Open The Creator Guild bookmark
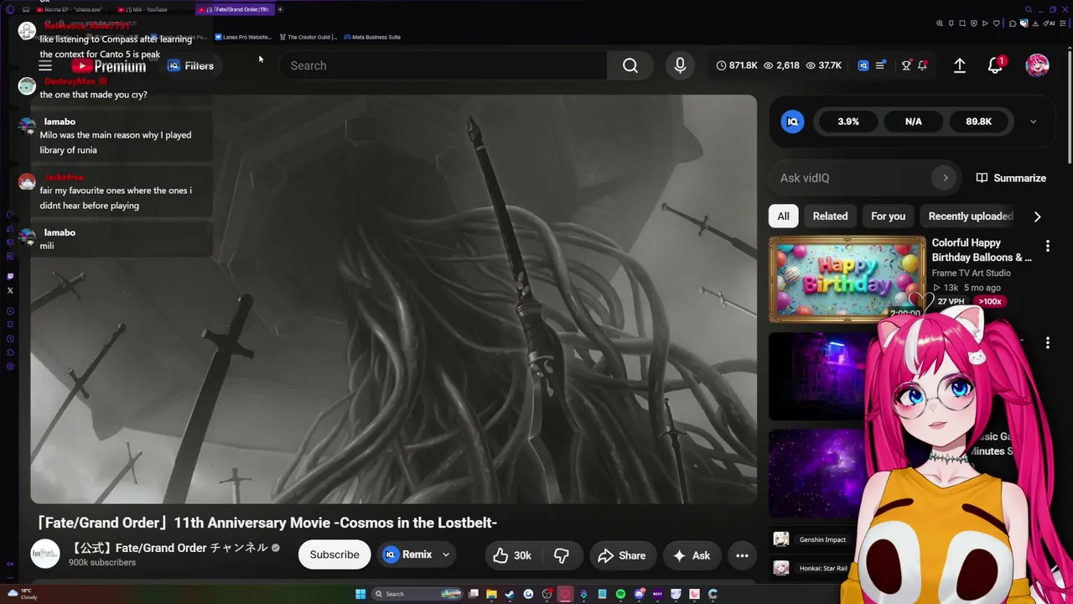The width and height of the screenshot is (1073, 604). (x=308, y=37)
